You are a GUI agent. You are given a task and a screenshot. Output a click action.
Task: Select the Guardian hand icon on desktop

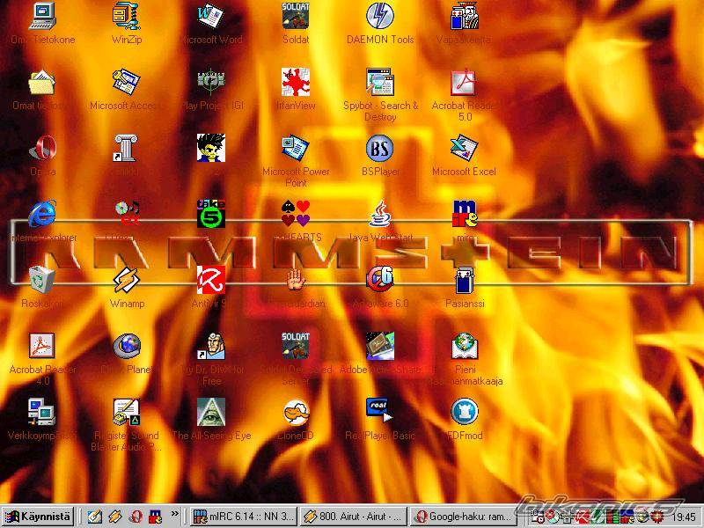point(296,280)
